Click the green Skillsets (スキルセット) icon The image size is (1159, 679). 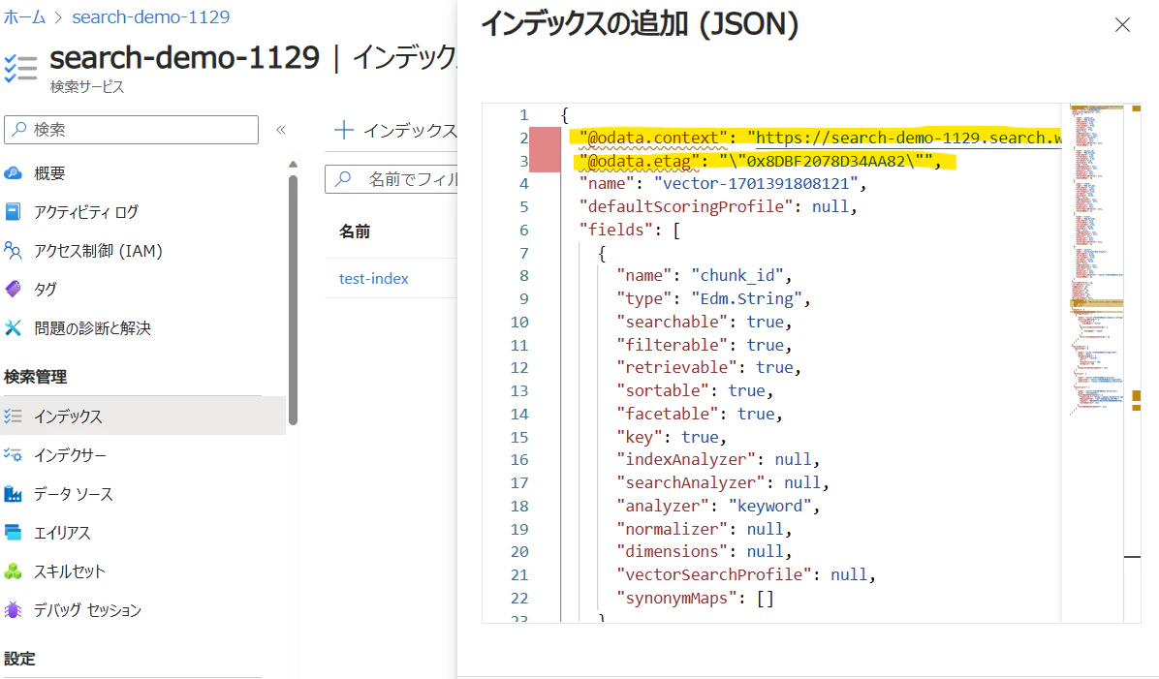pos(13,571)
